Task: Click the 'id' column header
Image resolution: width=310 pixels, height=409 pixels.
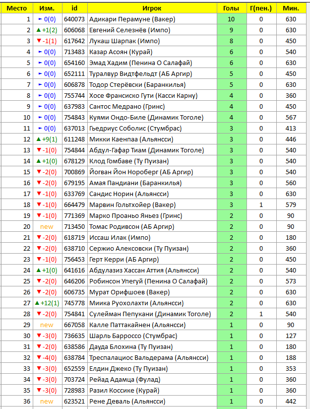Action: tap(74, 8)
